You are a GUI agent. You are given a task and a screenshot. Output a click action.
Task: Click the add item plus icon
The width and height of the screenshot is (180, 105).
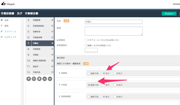tap(29, 79)
